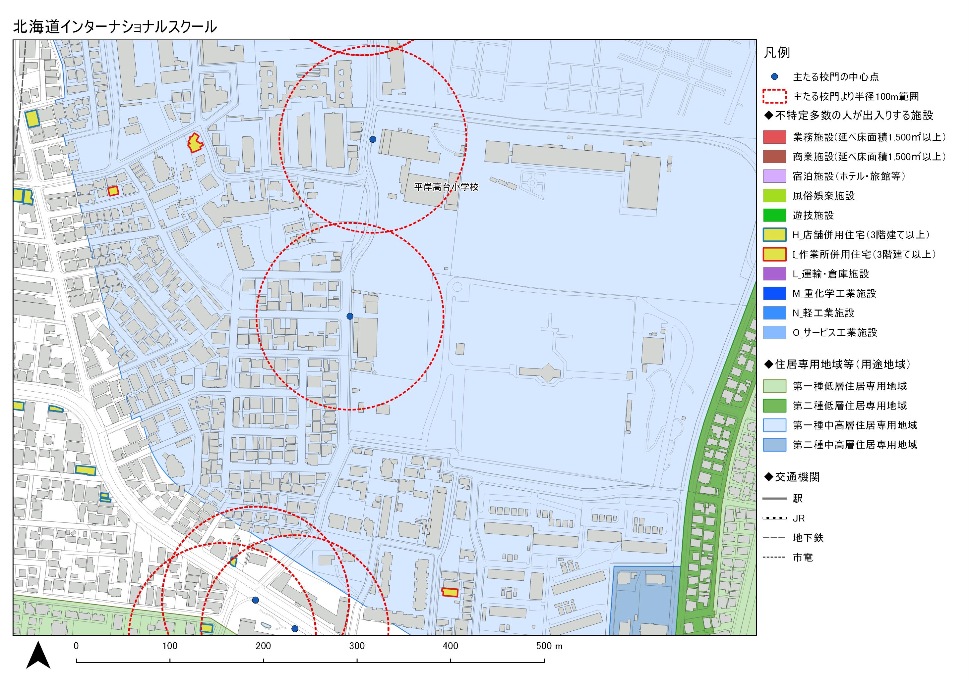This screenshot has height=684, width=969.
Task: Click the 市電 dotted line legend symbol
Action: [774, 557]
